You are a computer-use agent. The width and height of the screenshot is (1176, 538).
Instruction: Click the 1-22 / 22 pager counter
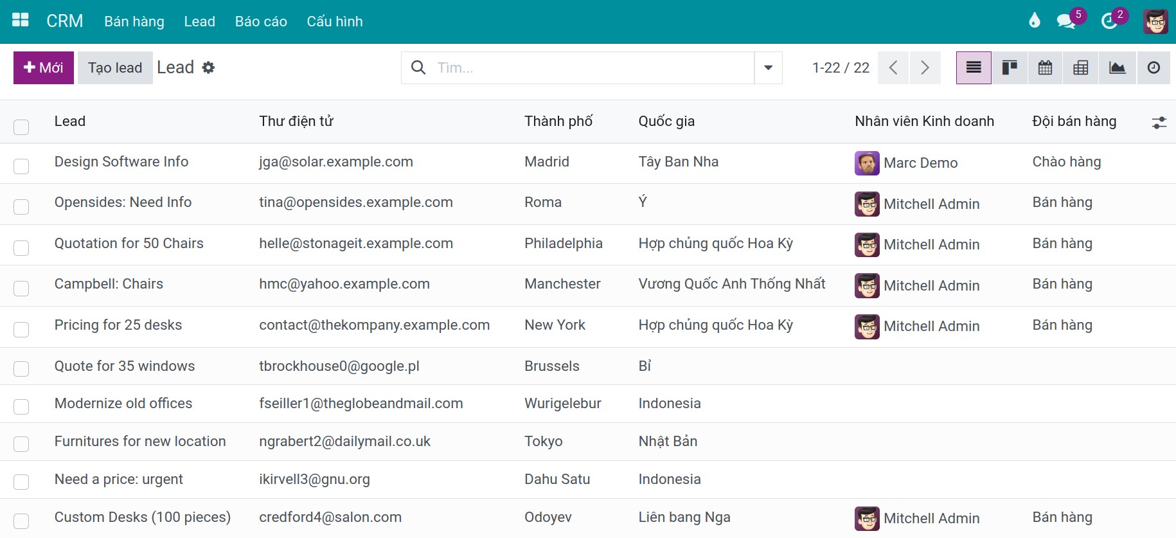coord(841,67)
